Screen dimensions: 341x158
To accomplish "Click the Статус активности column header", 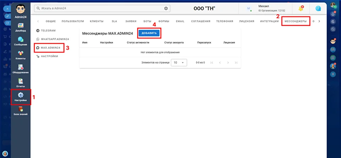I will (138, 43).
